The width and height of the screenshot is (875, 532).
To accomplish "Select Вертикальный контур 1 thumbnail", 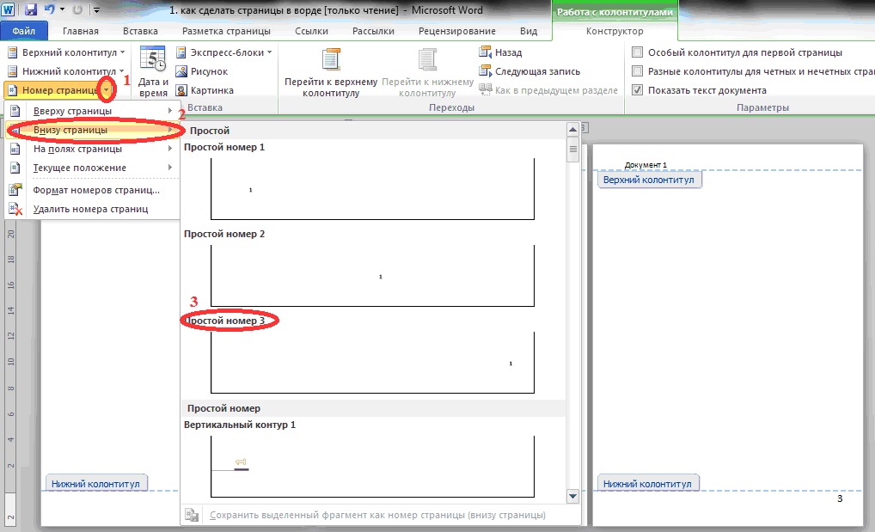I will tap(372, 466).
